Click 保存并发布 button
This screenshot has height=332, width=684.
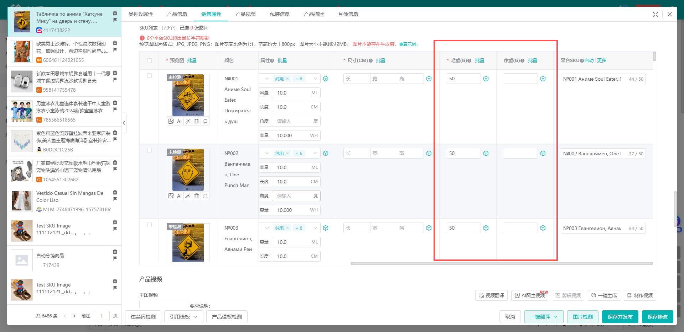point(620,317)
